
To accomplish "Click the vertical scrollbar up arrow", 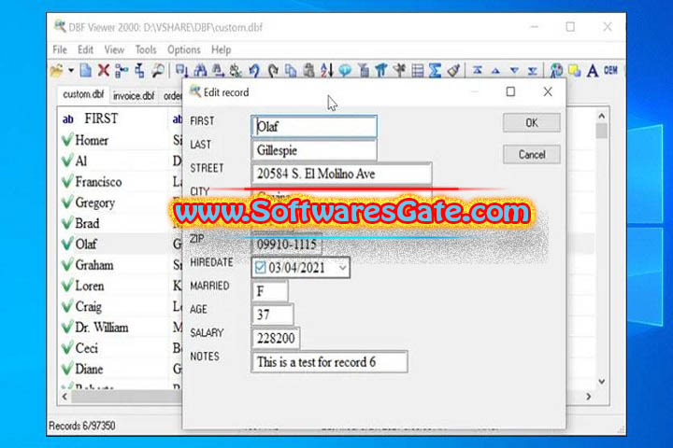I will (x=602, y=116).
